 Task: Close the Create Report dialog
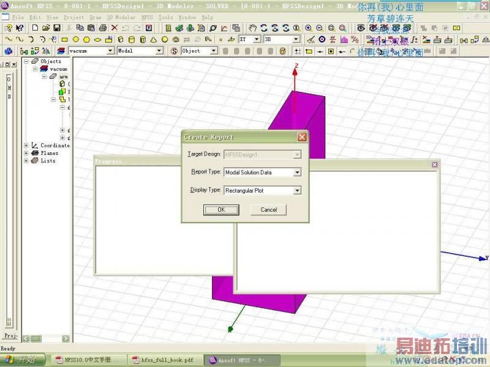click(302, 137)
